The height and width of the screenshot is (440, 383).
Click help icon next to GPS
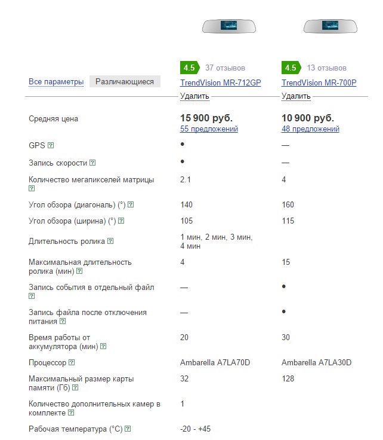[51, 145]
